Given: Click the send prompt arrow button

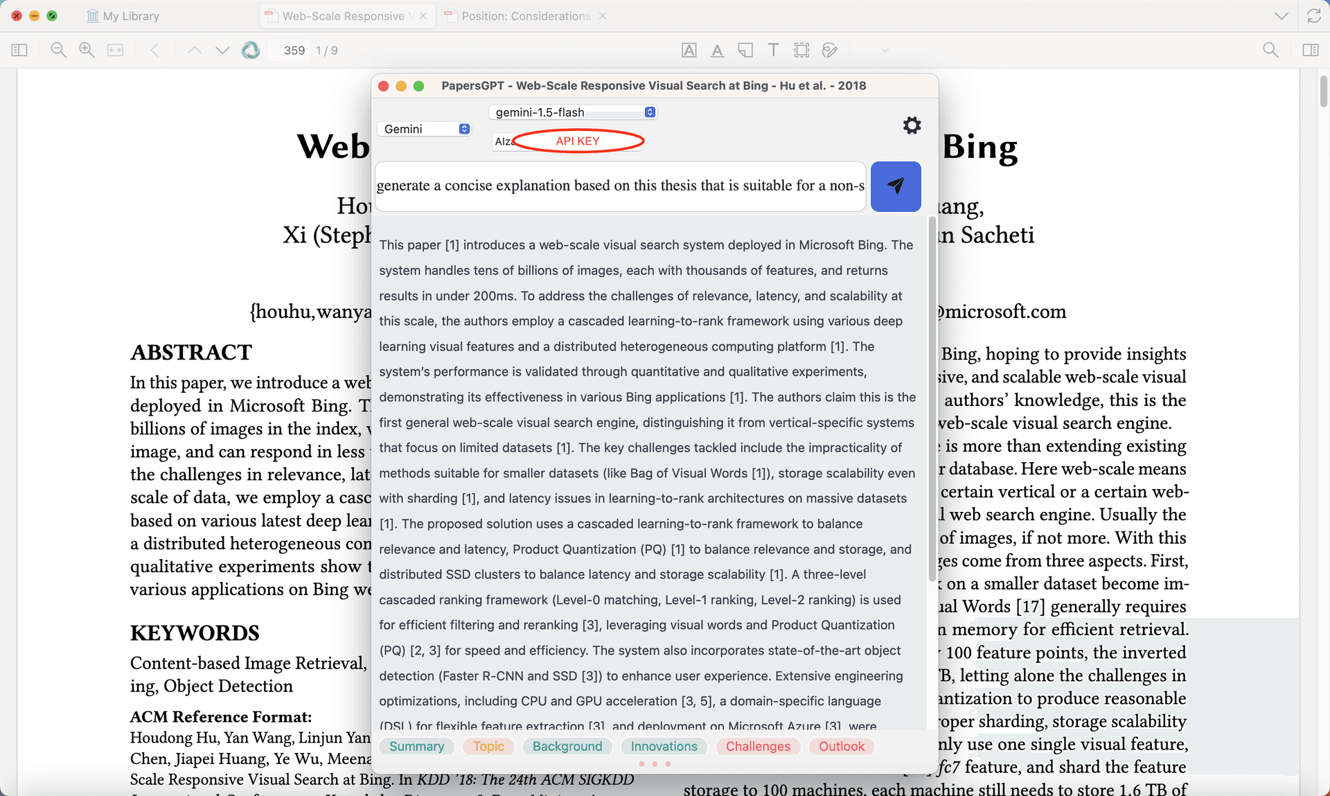Looking at the screenshot, I should coord(895,186).
